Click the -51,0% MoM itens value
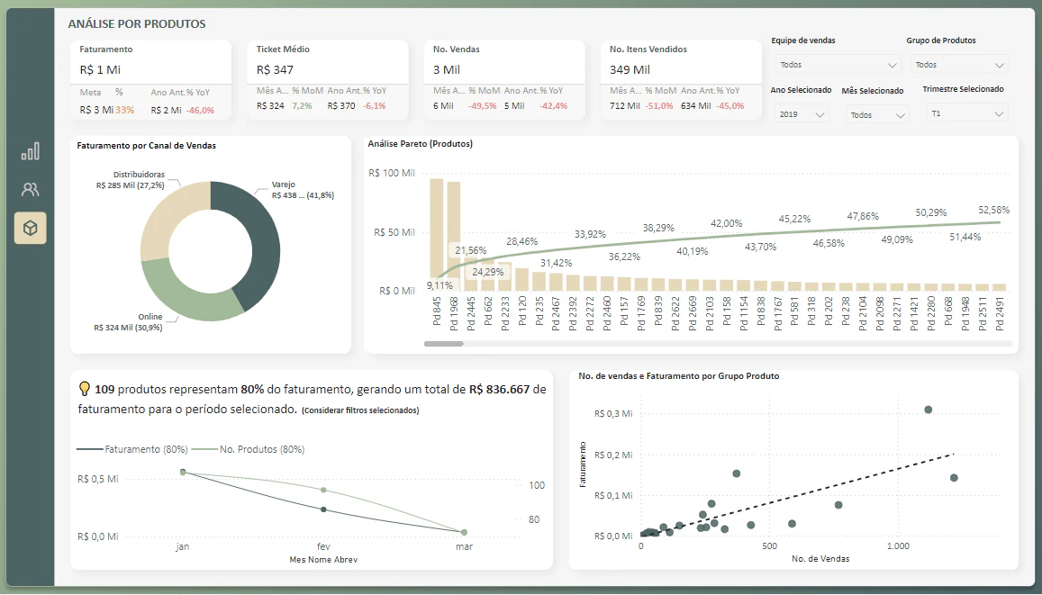 tap(658, 105)
